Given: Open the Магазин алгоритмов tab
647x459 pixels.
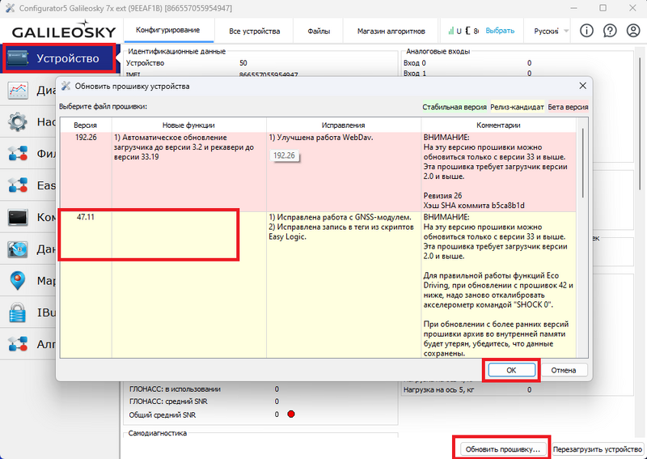Looking at the screenshot, I should tap(391, 31).
